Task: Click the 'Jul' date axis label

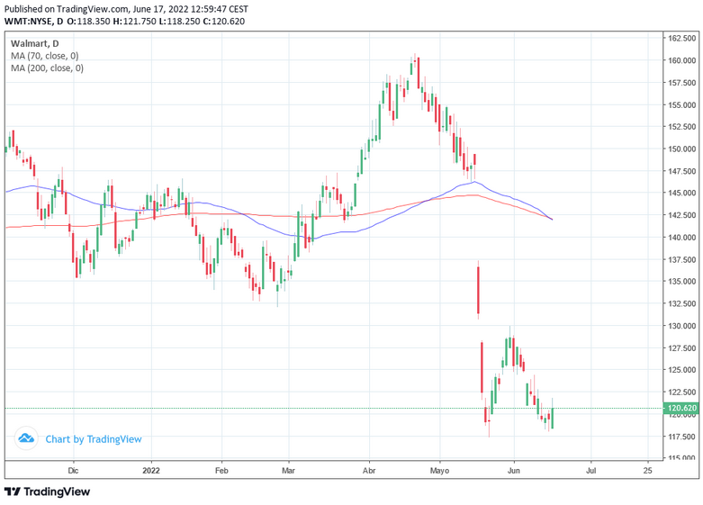Action: pos(590,471)
